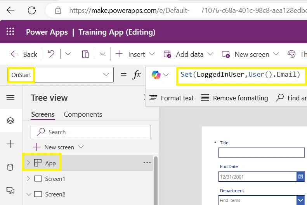Select the App item in tree

50,163
